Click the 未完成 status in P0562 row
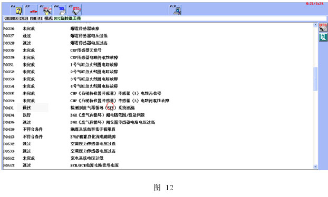The width and height of the screenshot is (328, 197). (28, 159)
